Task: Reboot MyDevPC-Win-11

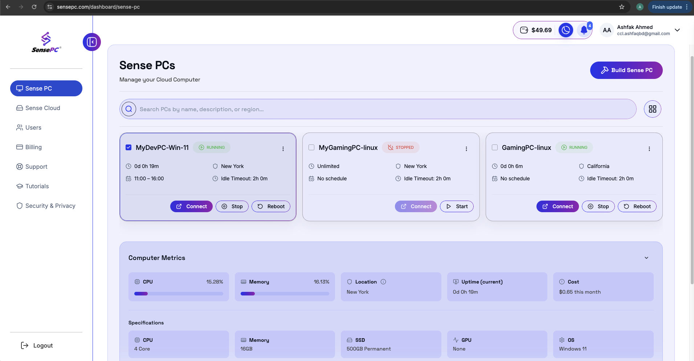Action: pos(271,206)
